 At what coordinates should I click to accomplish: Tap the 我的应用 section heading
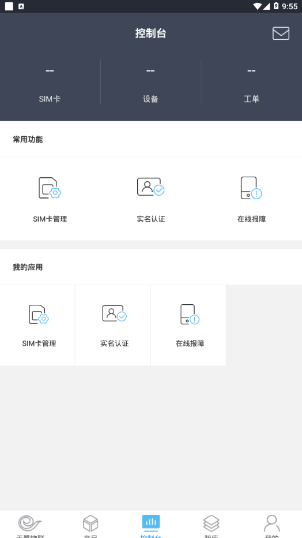pyautogui.click(x=28, y=267)
